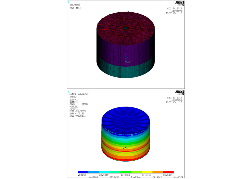Pick the orange legend color band
The image size is (252, 179).
[x=158, y=172]
